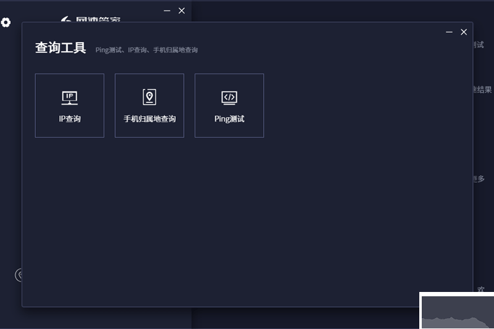Screen dimensions: 494x329
Task: Close the main 网速管家 window
Action: pyautogui.click(x=181, y=10)
